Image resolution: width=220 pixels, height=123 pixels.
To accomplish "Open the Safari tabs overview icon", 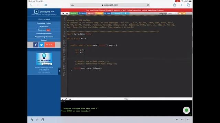I will click(x=188, y=5).
